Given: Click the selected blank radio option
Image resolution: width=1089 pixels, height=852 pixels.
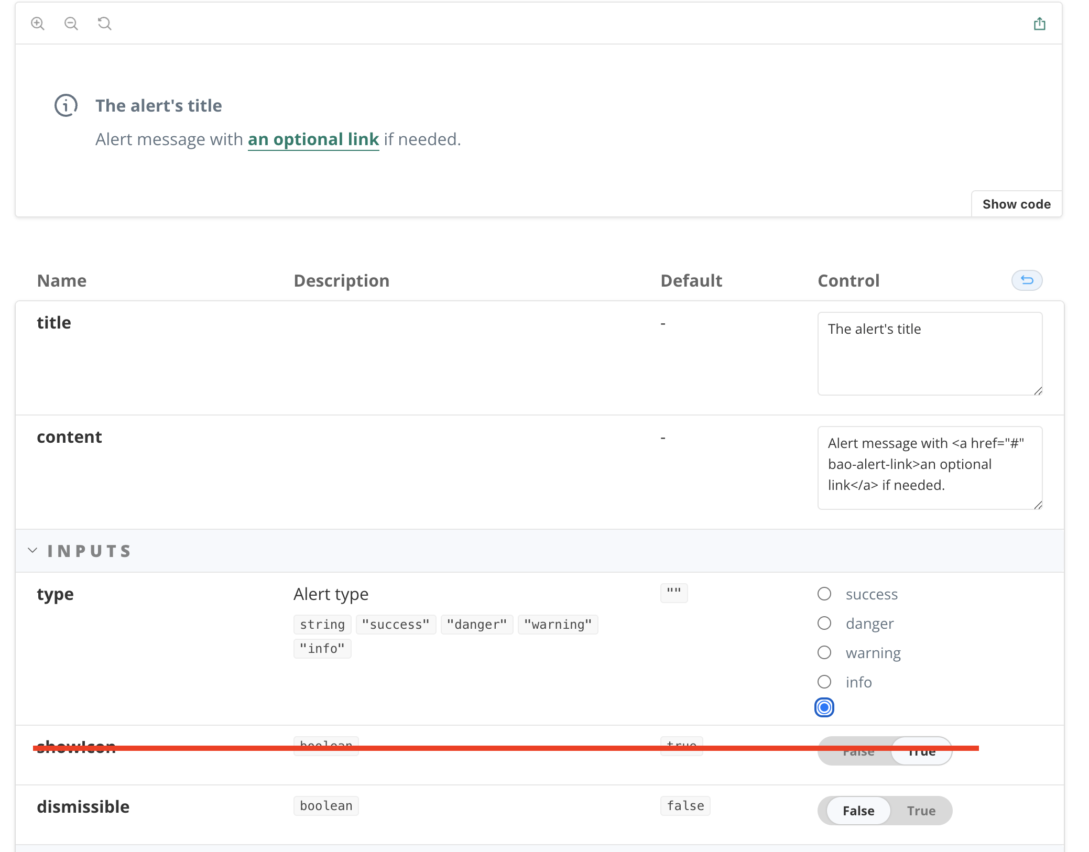Looking at the screenshot, I should click(824, 707).
